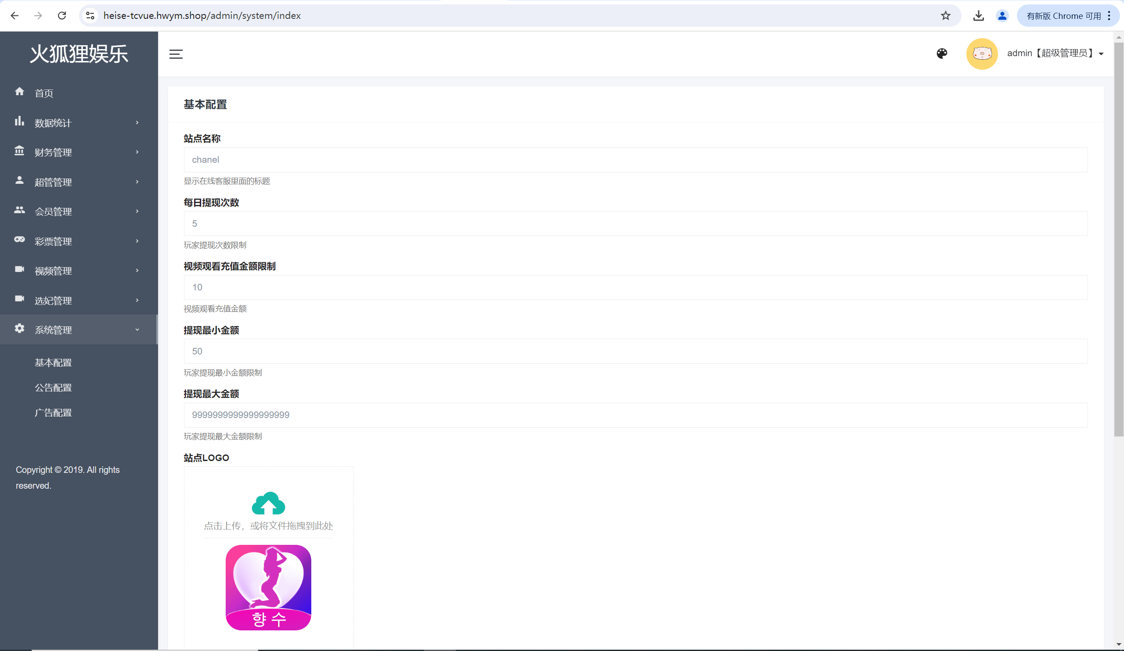Click the uploaded site logo thumbnail
The height and width of the screenshot is (651, 1124).
tap(268, 587)
